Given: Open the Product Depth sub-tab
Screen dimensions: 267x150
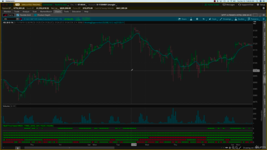Looking at the screenshot, I should [x=42, y=15].
